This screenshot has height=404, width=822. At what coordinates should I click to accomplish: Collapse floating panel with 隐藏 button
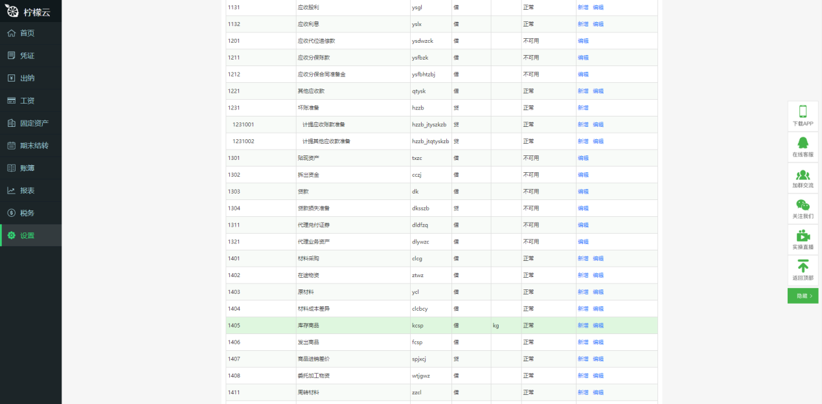(803, 296)
